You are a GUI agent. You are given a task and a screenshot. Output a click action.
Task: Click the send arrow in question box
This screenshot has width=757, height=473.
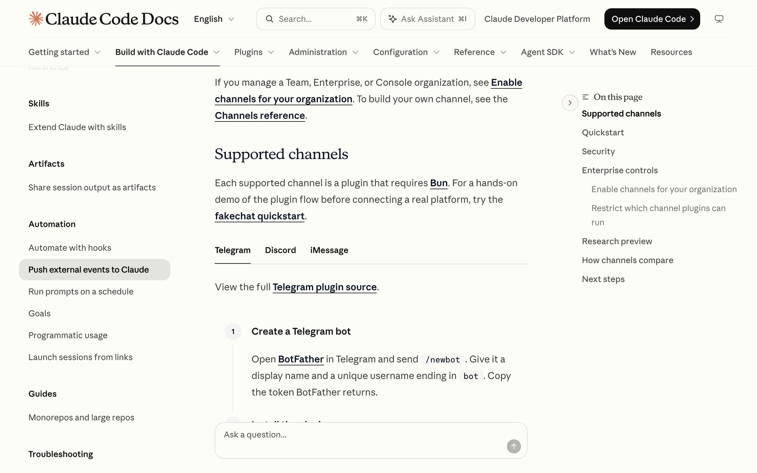point(514,446)
